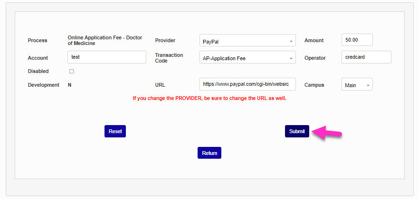Click the URL field with PayPal address
This screenshot has width=418, height=199.
pyautogui.click(x=247, y=84)
